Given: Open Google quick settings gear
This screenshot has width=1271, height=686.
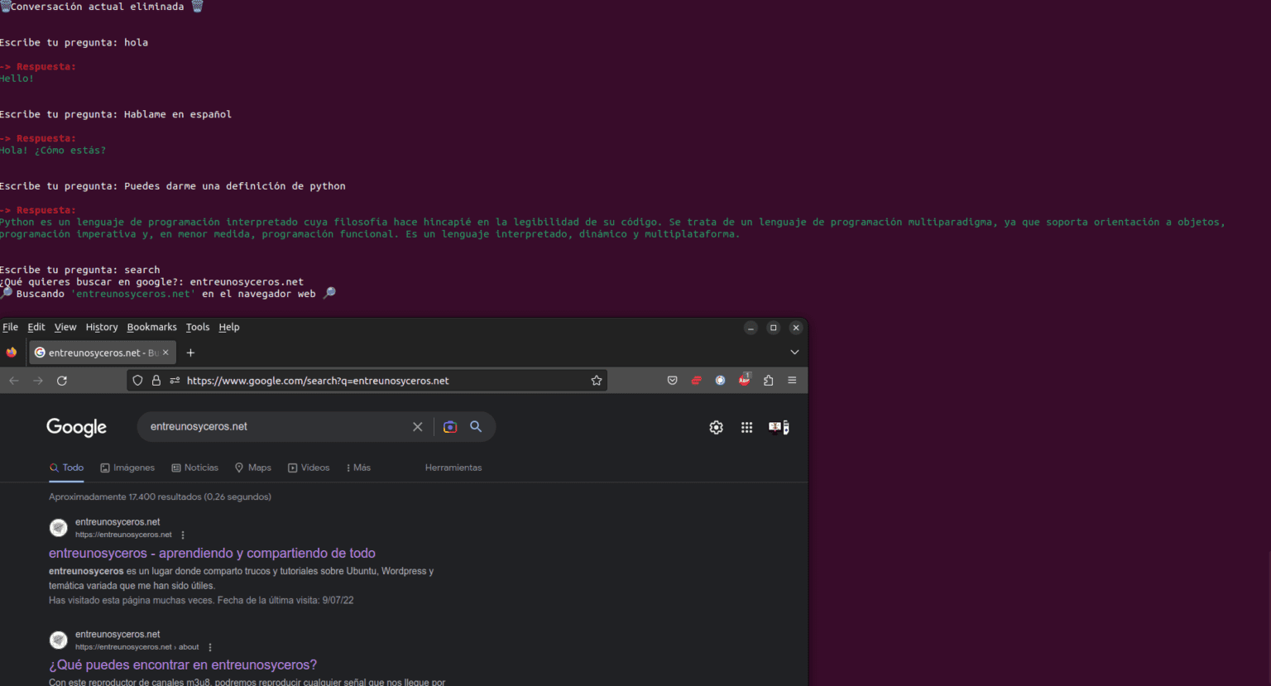Looking at the screenshot, I should coord(717,428).
